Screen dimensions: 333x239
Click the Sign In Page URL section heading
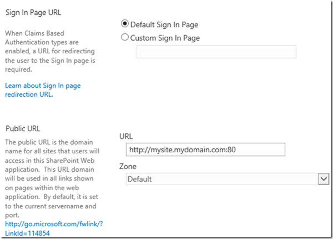pyautogui.click(x=33, y=12)
